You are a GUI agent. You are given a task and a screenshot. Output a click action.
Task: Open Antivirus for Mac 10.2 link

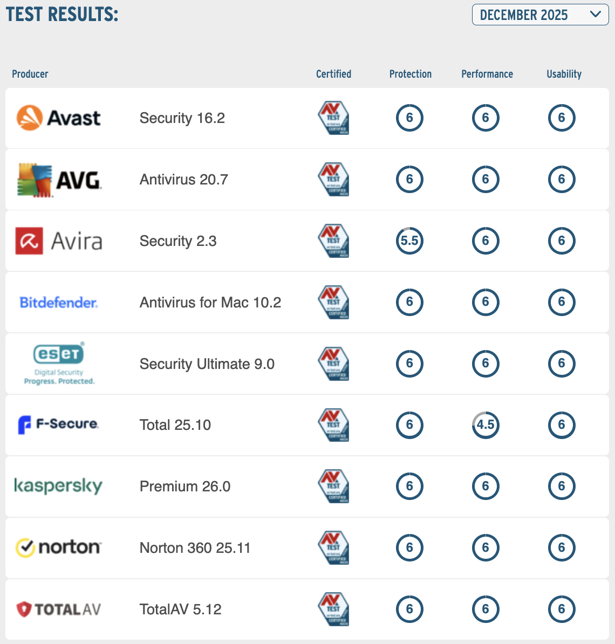coord(210,302)
